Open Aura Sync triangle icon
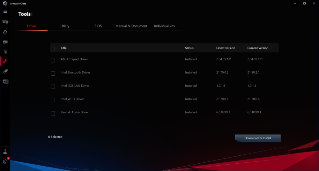This screenshot has width=319, height=171. tap(5, 32)
